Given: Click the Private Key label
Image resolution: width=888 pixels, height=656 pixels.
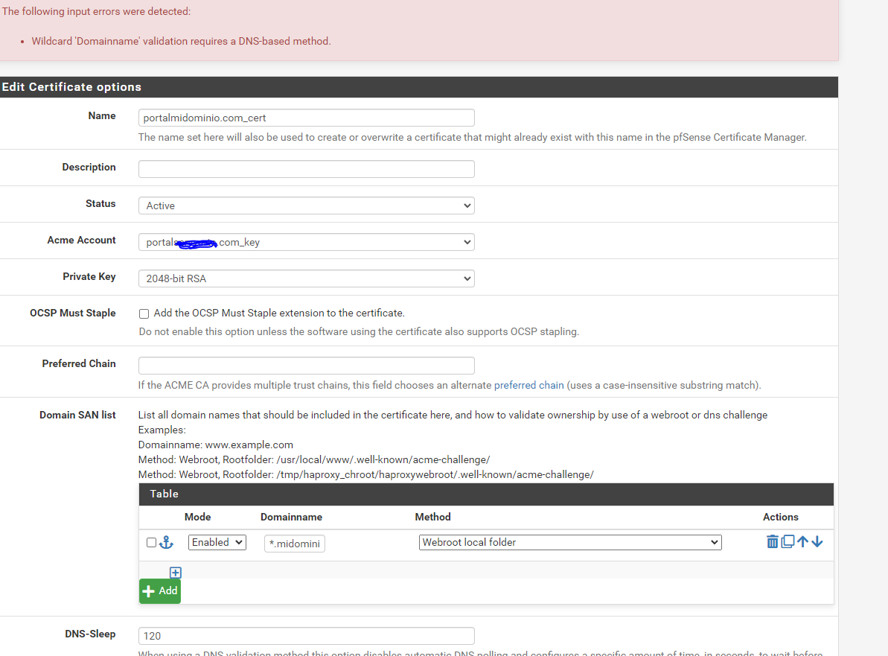Looking at the screenshot, I should click(x=89, y=276).
